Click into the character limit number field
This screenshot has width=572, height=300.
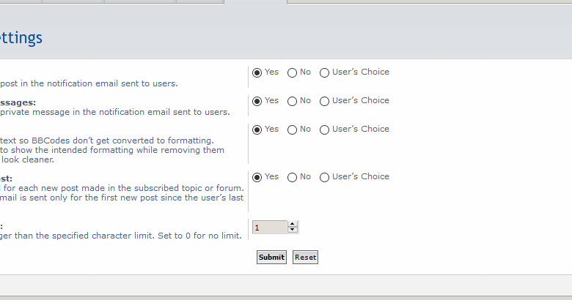[x=269, y=228]
